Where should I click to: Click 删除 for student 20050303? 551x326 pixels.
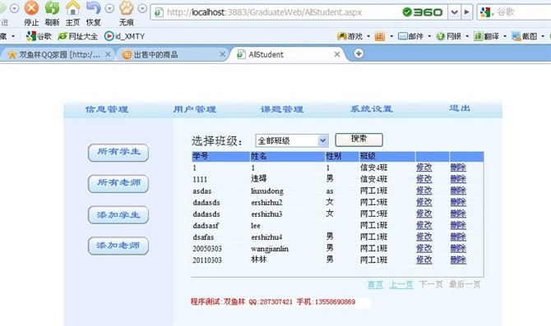coord(458,249)
